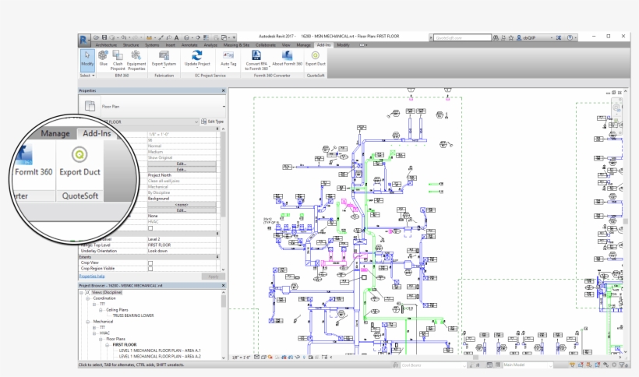
Task: Open the Revit application menu button
Action: point(83,40)
